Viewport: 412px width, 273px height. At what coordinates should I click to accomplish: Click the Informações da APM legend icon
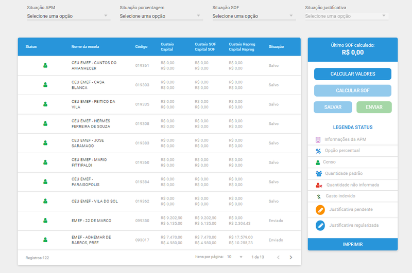[318, 139]
